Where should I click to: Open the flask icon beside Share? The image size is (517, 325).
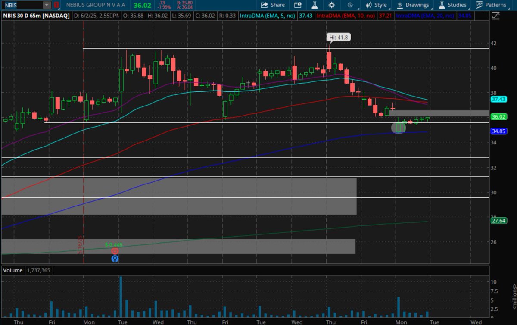pyautogui.click(x=315, y=5)
